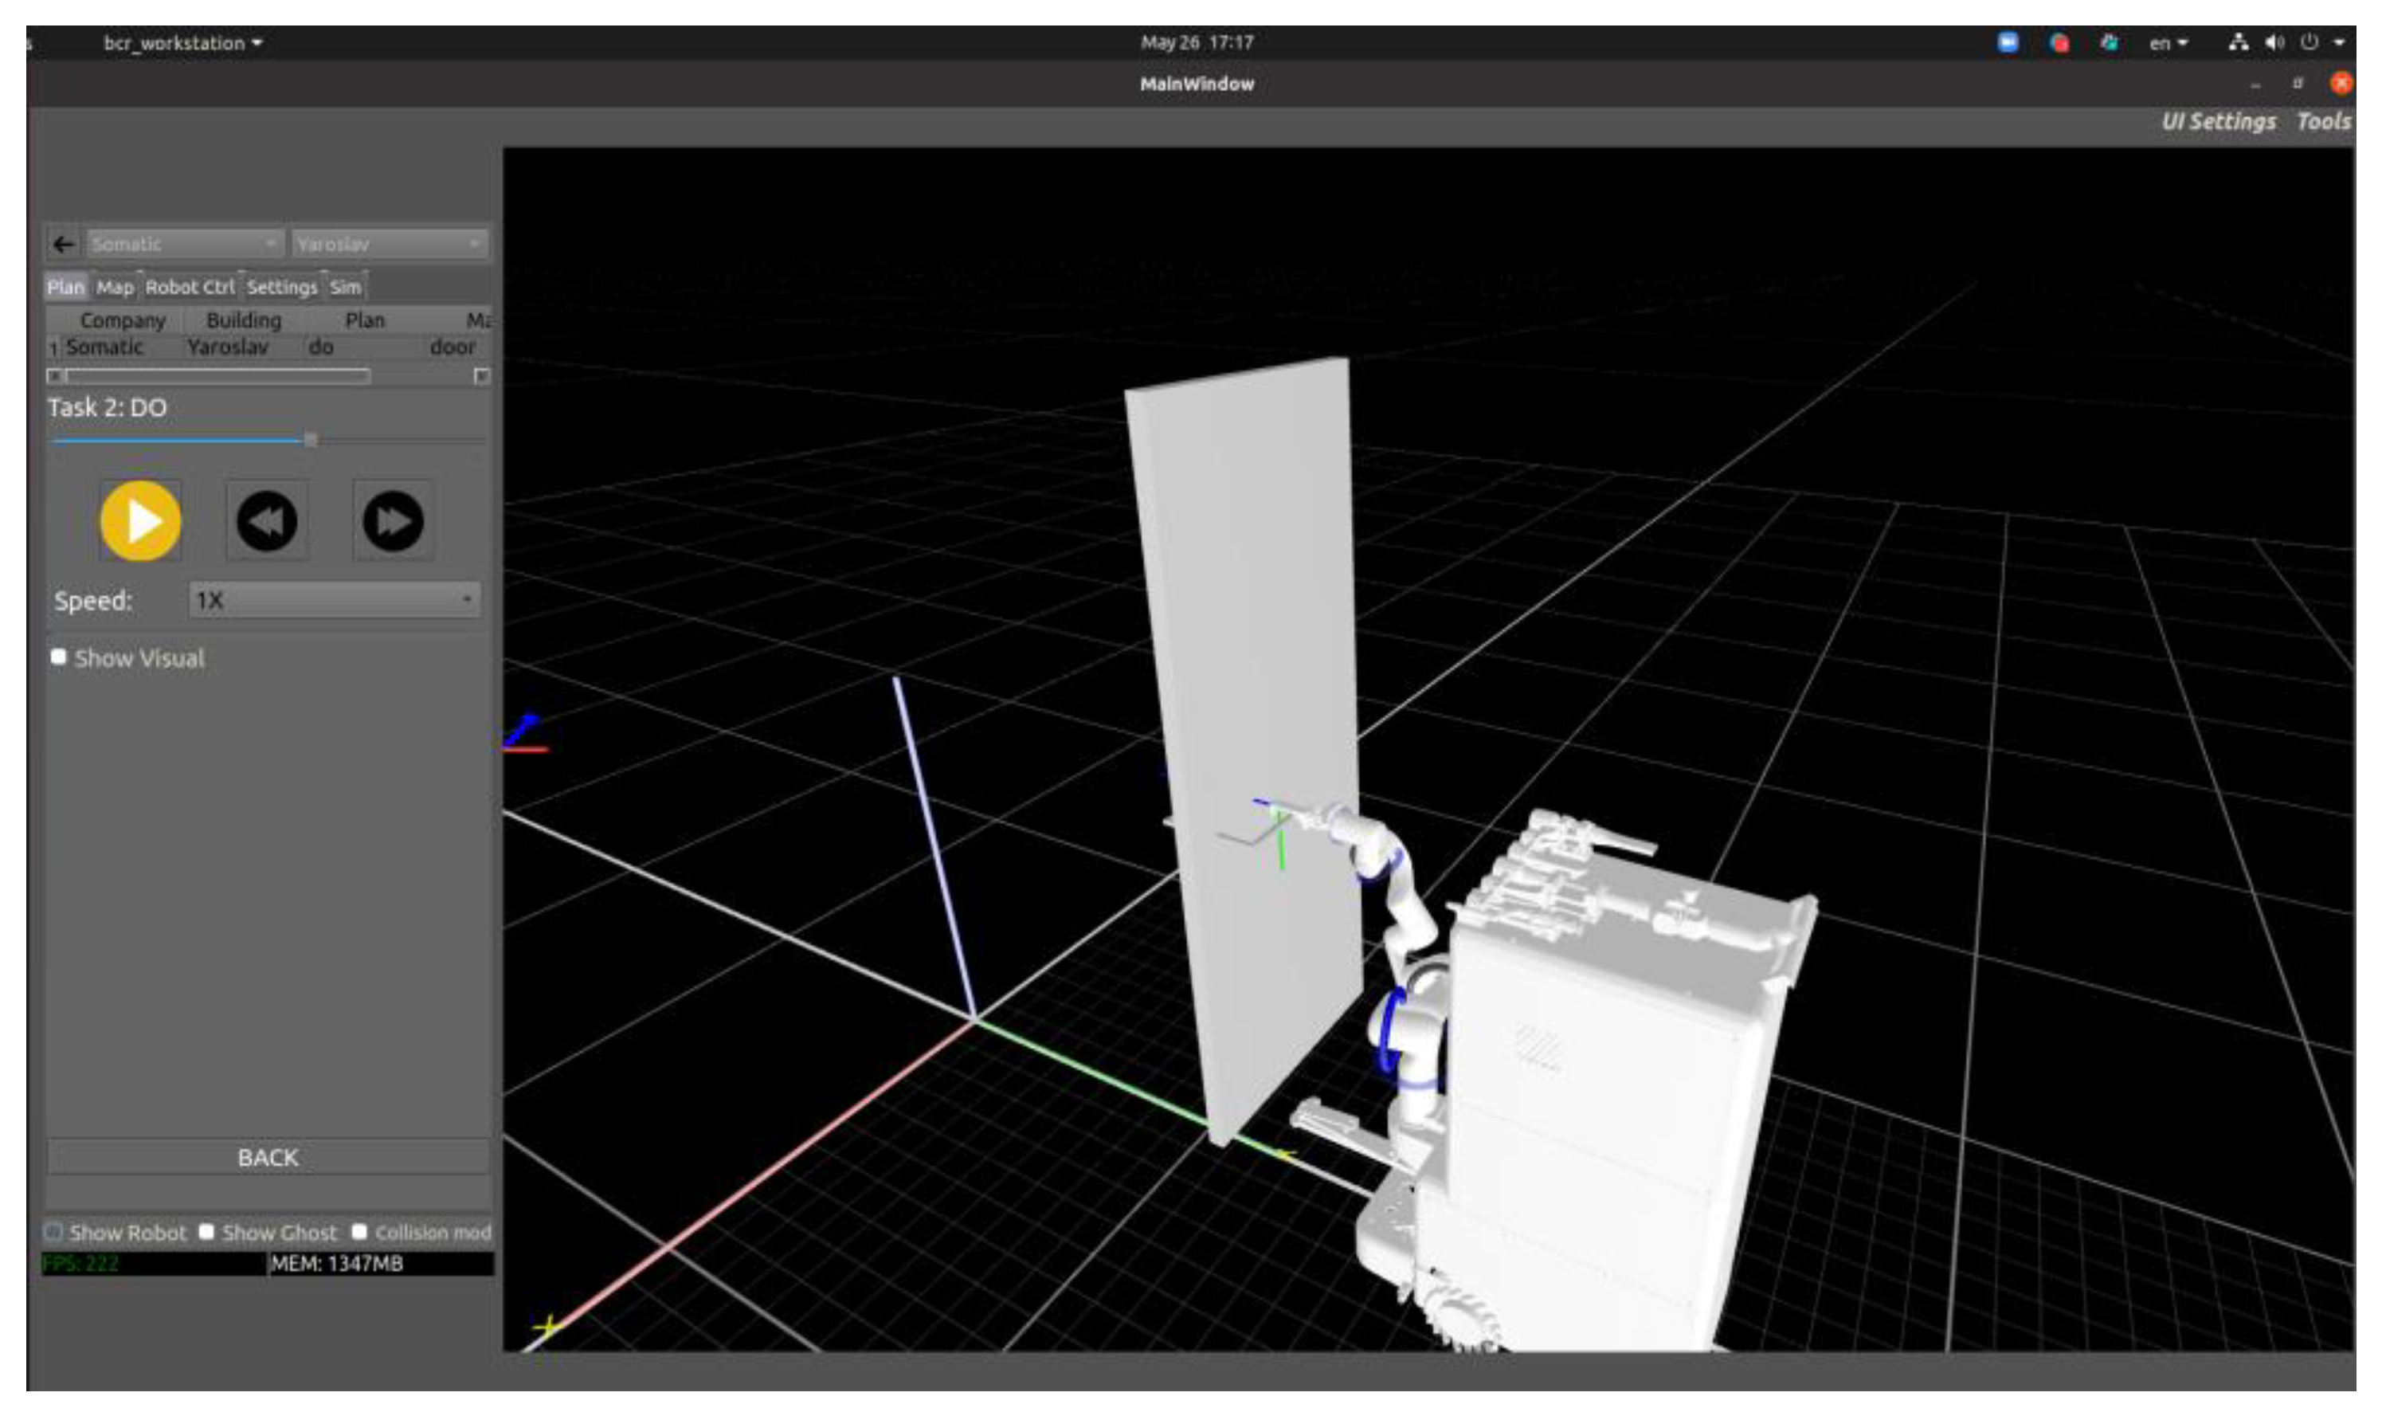Toggle the Show Visual checkbox
Image resolution: width=2382 pixels, height=1412 pixels.
[x=59, y=657]
